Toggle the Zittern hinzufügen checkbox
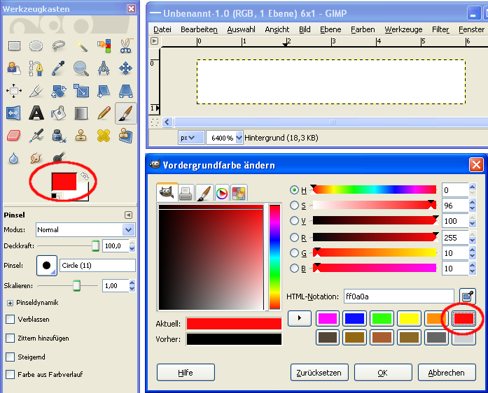Image resolution: width=488 pixels, height=393 pixels. 11,338
